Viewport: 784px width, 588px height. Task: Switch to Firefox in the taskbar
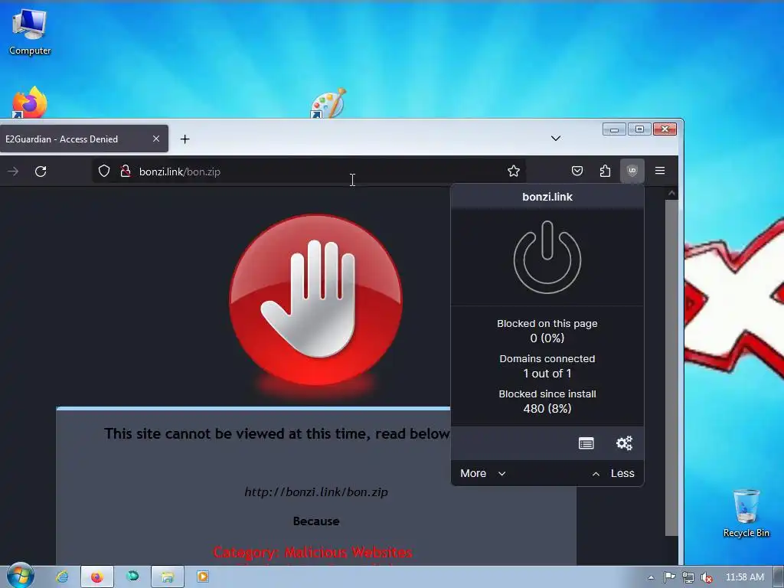97,577
